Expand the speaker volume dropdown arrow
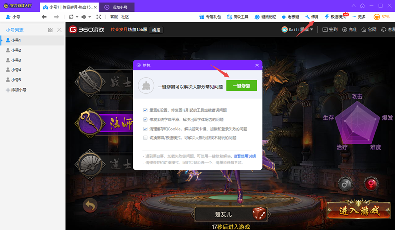 (90, 17)
